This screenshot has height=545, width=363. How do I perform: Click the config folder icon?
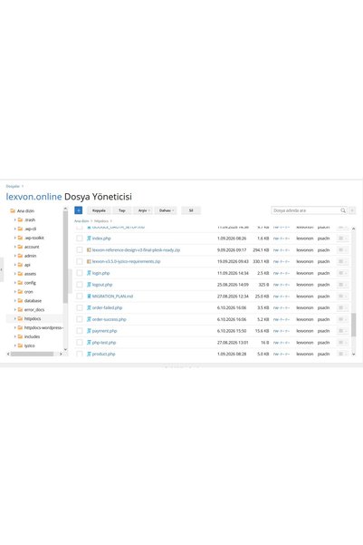click(x=20, y=283)
